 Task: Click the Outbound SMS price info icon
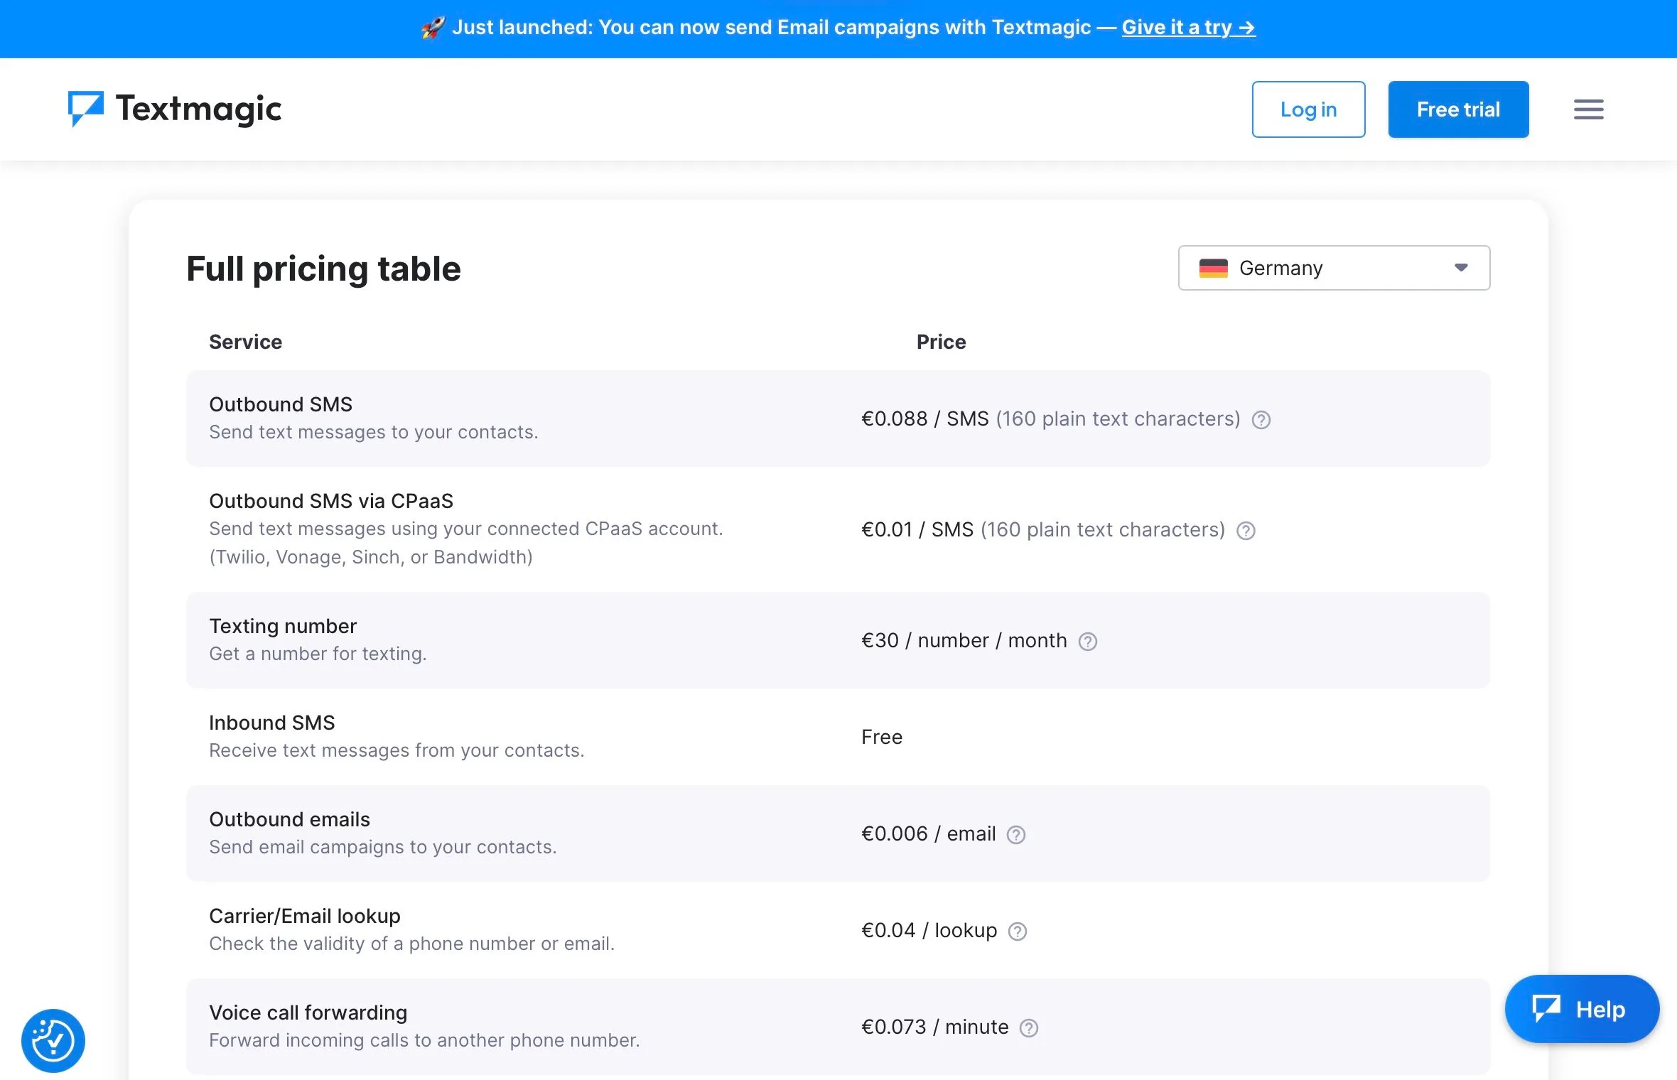1261,420
